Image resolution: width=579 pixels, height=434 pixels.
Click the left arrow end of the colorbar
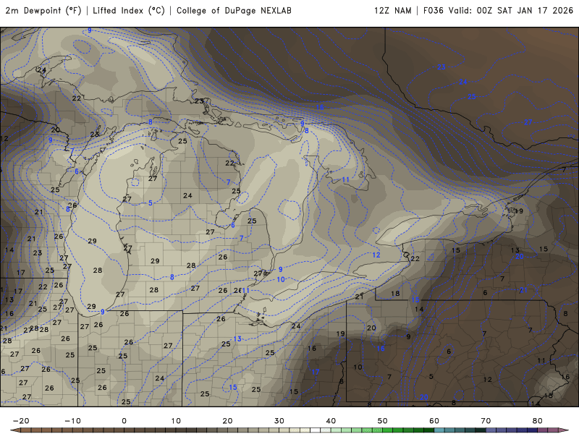coord(14,430)
